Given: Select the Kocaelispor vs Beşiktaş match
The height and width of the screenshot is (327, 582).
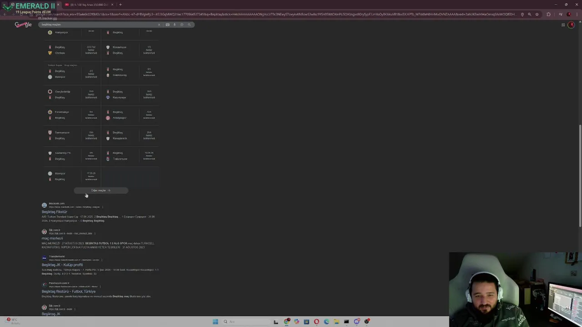Looking at the screenshot, I should [131, 50].
